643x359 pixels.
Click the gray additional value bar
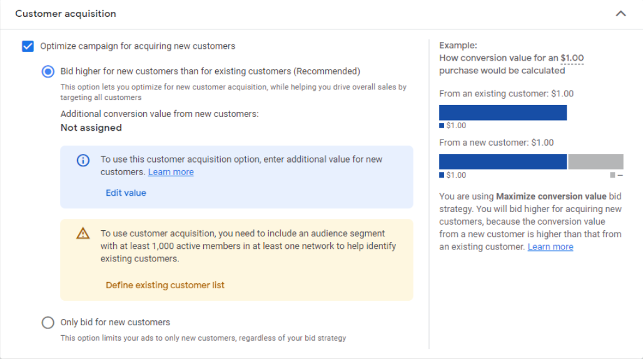click(595, 161)
